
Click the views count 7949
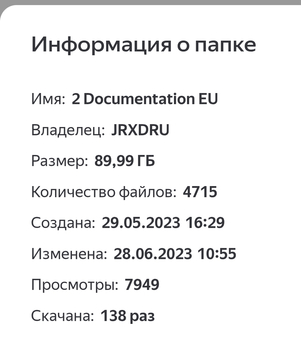coord(142,285)
